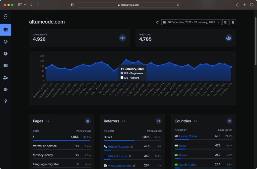Expand the Referrers panel with its arrows
The height and width of the screenshot is (169, 257).
(x=123, y=121)
